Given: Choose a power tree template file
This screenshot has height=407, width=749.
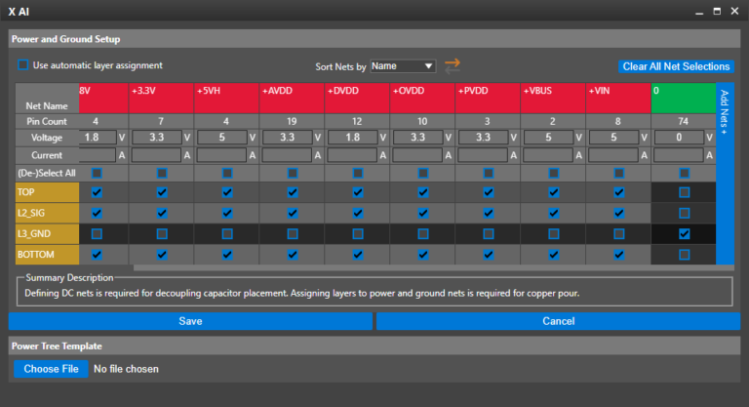Looking at the screenshot, I should pyautogui.click(x=51, y=369).
